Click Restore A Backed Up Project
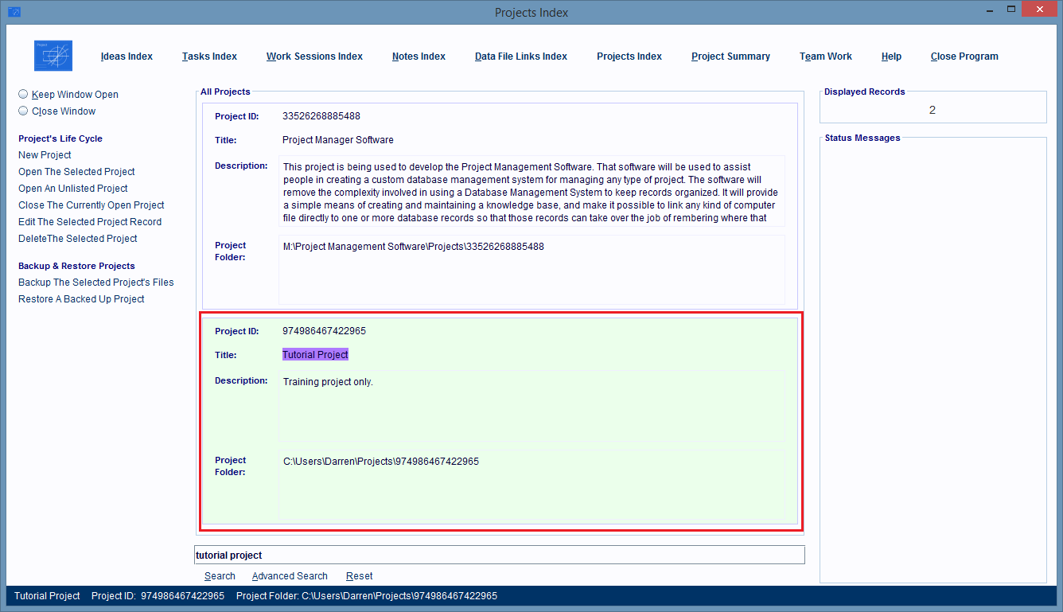Screen dimensions: 1063x612 (x=81, y=299)
